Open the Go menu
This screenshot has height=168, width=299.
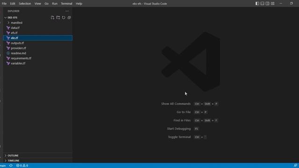point(47,4)
